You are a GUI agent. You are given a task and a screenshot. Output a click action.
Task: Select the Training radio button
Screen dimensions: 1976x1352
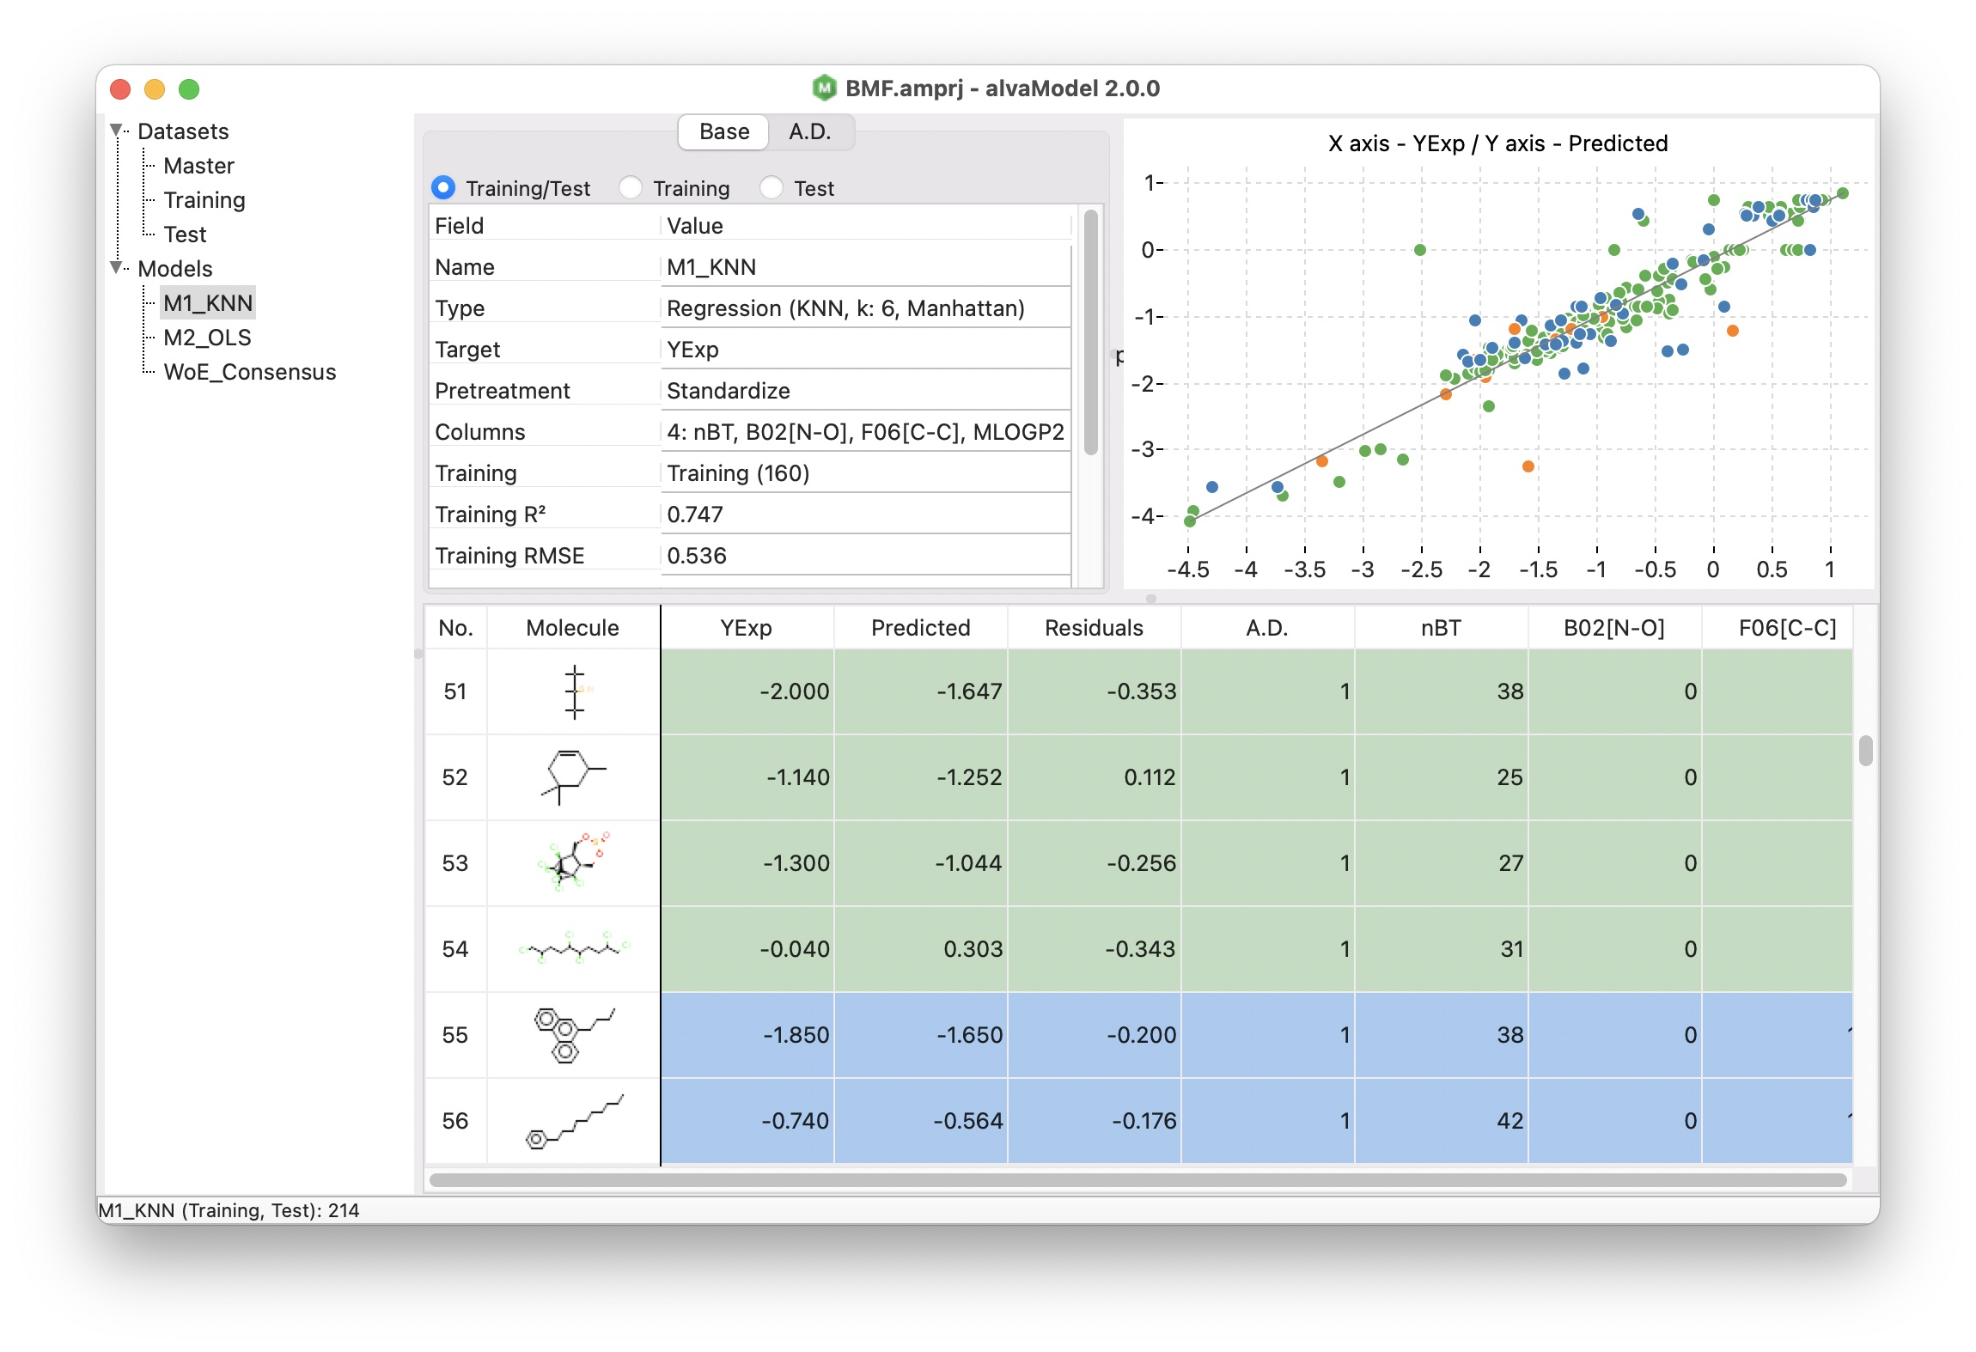pyautogui.click(x=631, y=188)
